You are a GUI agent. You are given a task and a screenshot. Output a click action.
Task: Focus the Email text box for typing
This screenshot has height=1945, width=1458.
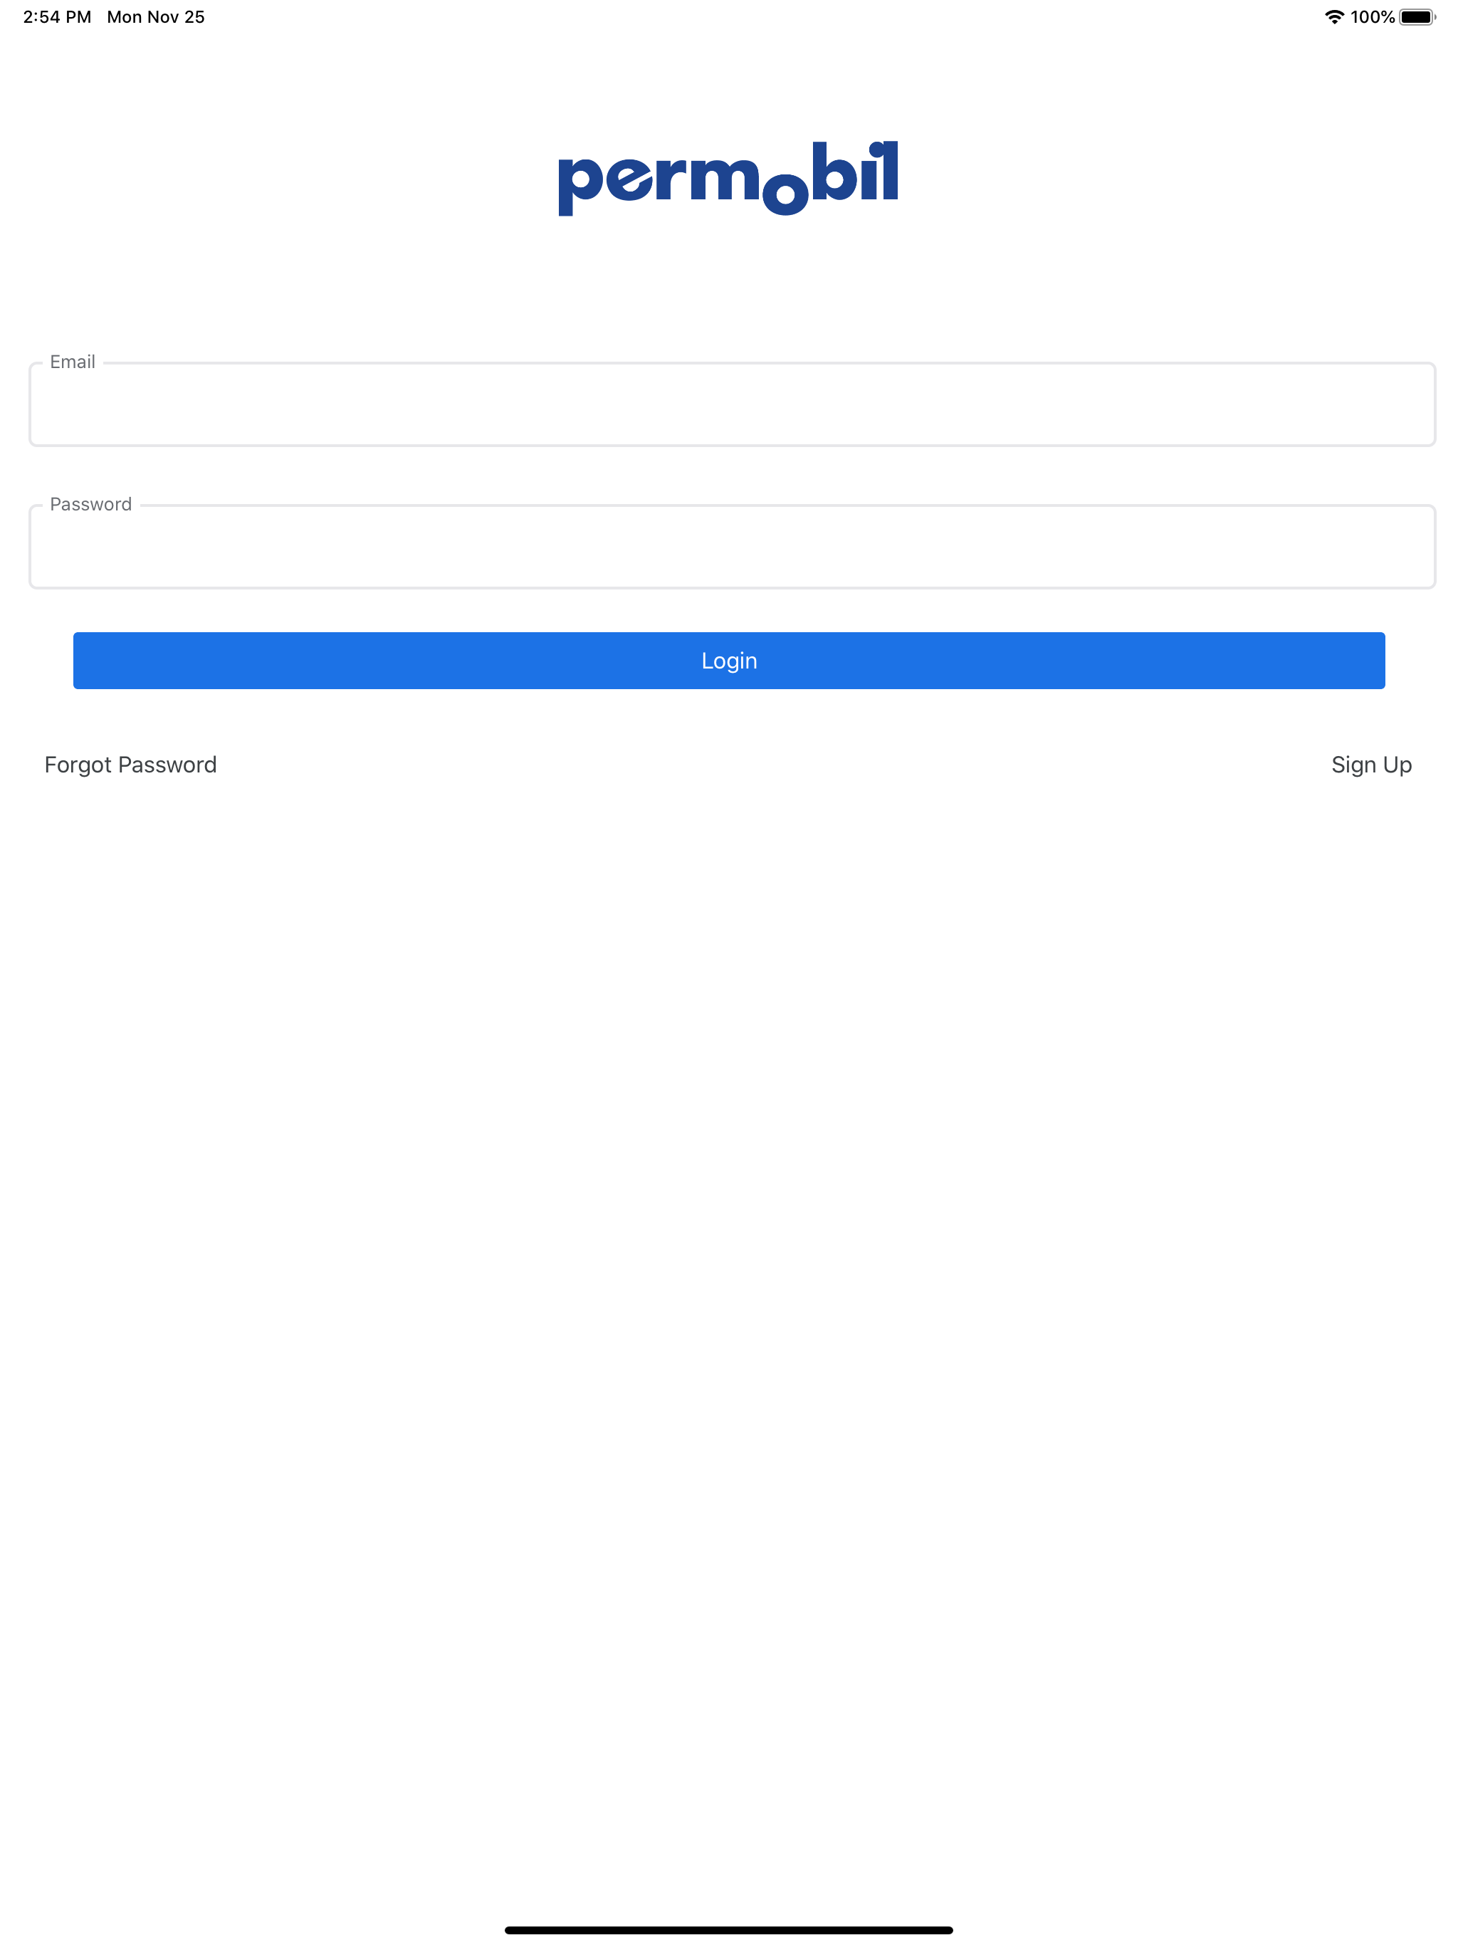pos(728,404)
